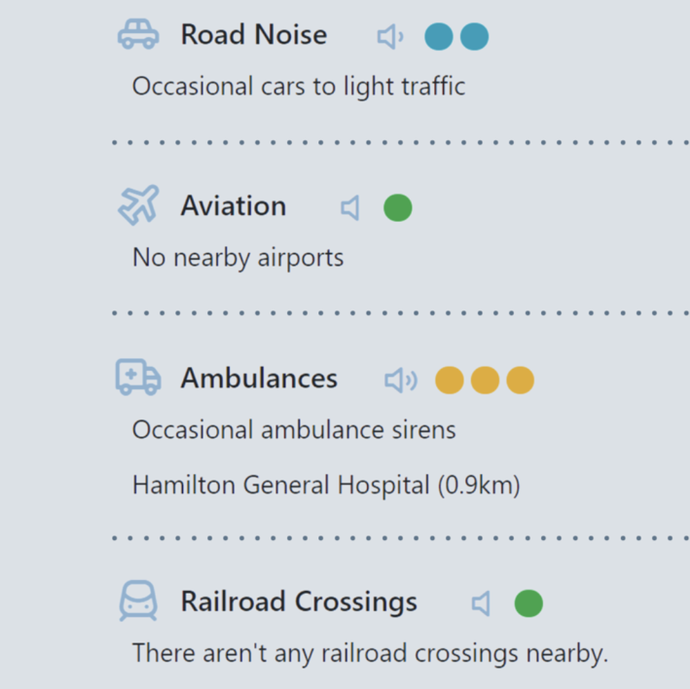This screenshot has height=689, width=690.
Task: Click the loud speaker icon next to Ambulances
Action: pyautogui.click(x=401, y=380)
